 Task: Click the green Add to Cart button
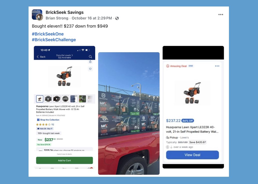tap(65, 160)
